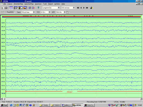This screenshot has height=107, width=143.
Task: Open the spectral map head icon
Action: [20, 8]
